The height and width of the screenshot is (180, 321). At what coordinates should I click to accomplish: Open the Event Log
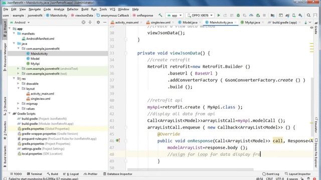pos(271,174)
